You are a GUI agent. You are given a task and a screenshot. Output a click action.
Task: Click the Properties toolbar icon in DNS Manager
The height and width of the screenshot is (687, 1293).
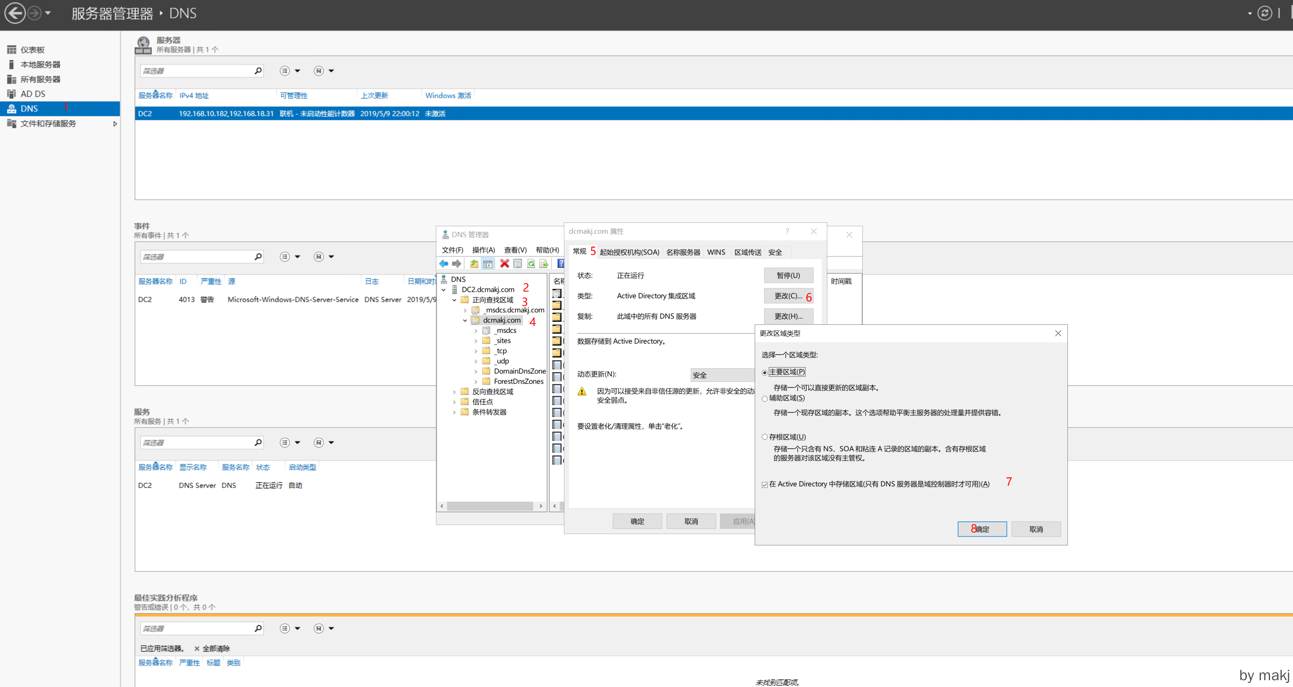coord(518,264)
